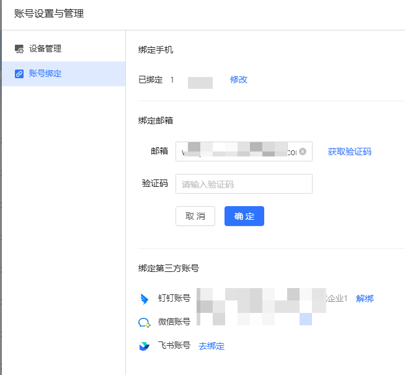405x375 pixels.
Task: Click 修改 to change bound phone
Action: pyautogui.click(x=239, y=79)
